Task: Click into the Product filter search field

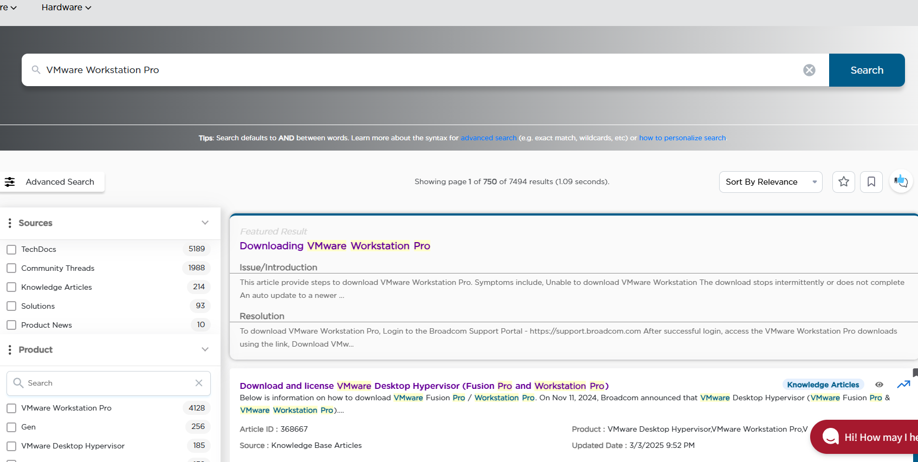Action: 108,383
